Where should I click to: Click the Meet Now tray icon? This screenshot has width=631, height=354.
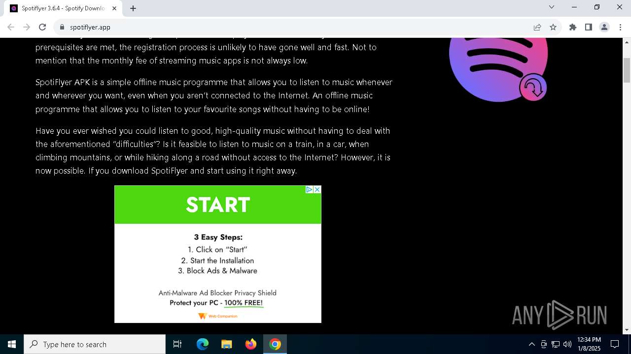544,344
